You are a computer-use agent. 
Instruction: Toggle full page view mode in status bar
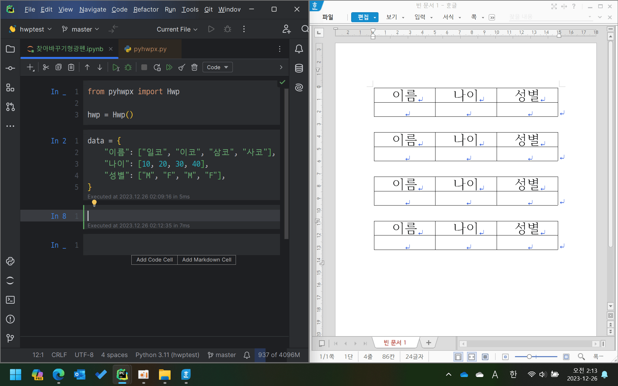[485, 357]
